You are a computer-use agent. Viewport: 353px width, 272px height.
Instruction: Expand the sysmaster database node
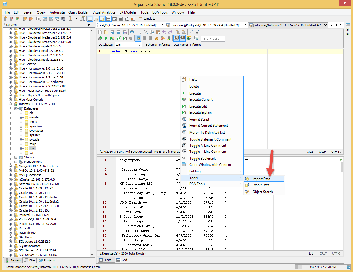pyautogui.click(x=21, y=131)
